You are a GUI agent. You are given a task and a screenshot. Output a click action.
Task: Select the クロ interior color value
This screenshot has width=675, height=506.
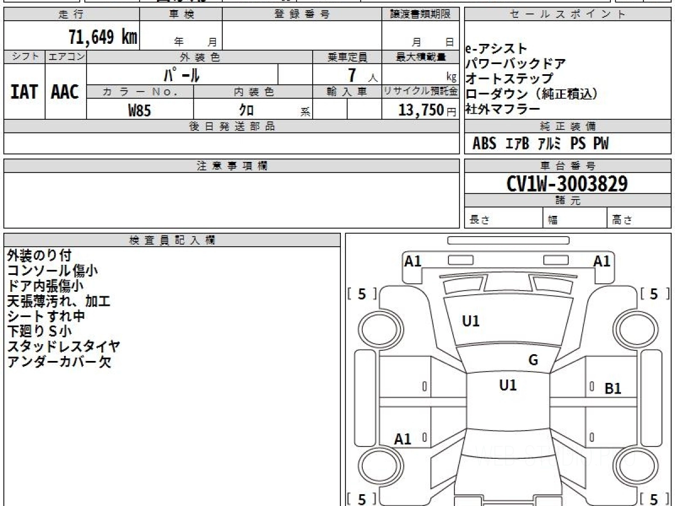[246, 110]
